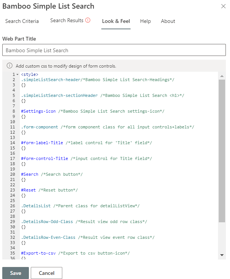The height and width of the screenshot is (279, 230).
Task: Click line number 25 in the gutter
Action: [x=12, y=201]
